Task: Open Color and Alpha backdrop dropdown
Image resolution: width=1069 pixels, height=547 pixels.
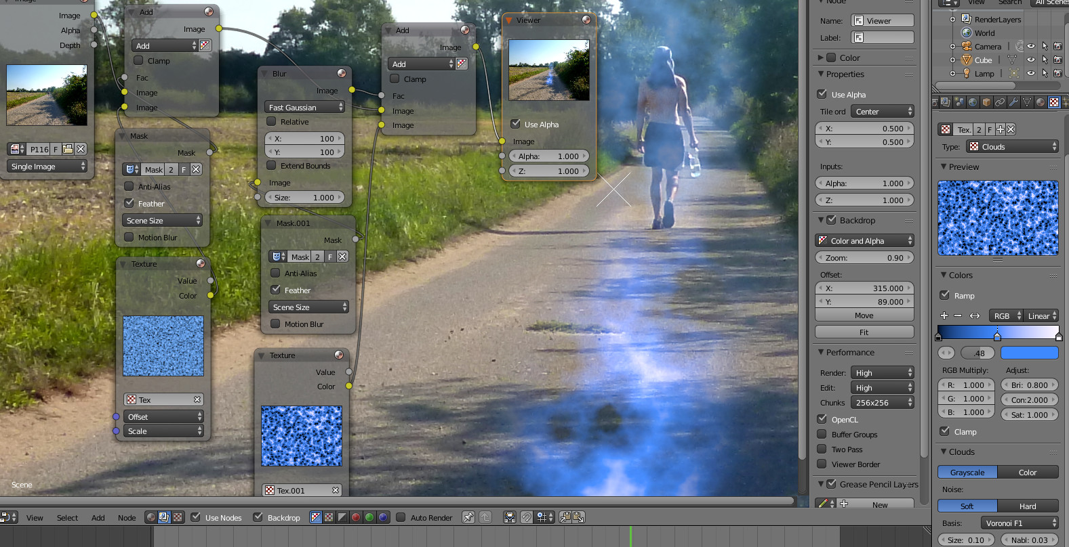Action: pyautogui.click(x=864, y=240)
